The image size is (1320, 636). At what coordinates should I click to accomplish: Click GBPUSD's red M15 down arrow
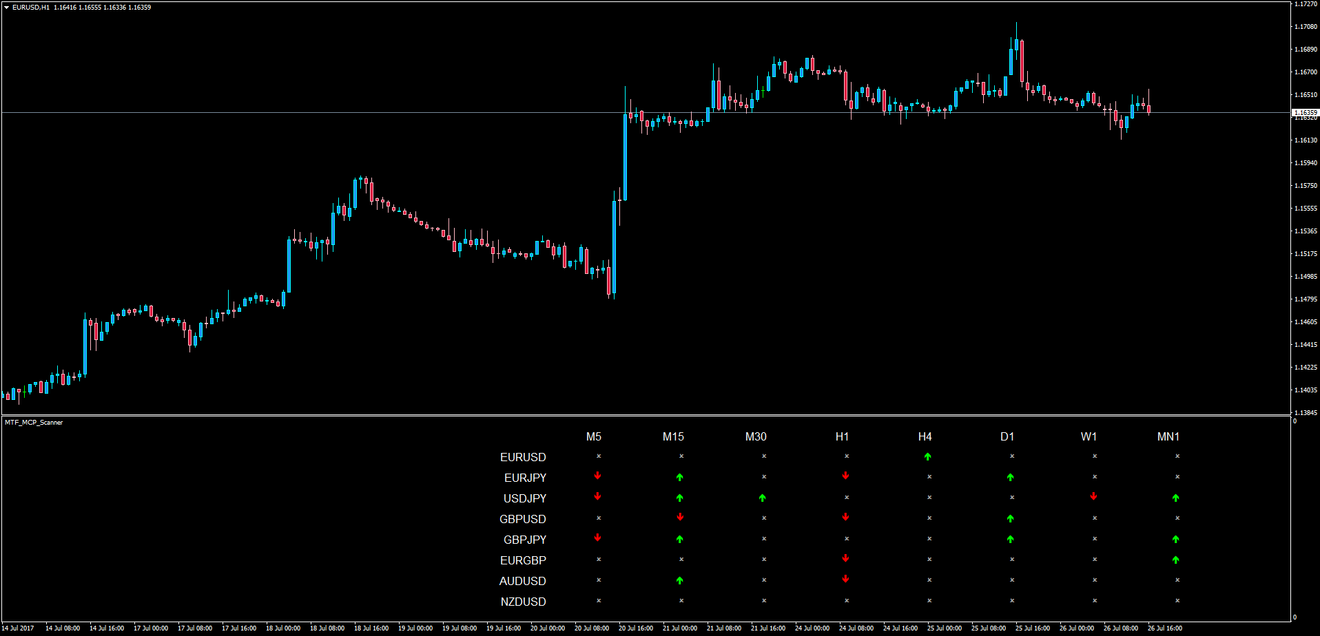[x=680, y=517]
